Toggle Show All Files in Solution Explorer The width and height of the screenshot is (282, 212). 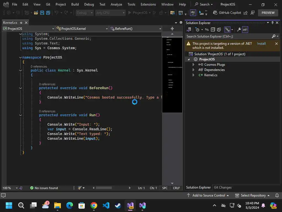pyautogui.click(x=219, y=30)
